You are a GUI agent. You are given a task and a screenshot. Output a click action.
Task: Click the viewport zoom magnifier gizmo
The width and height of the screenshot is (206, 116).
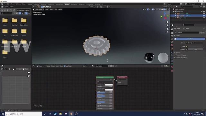click(x=167, y=22)
